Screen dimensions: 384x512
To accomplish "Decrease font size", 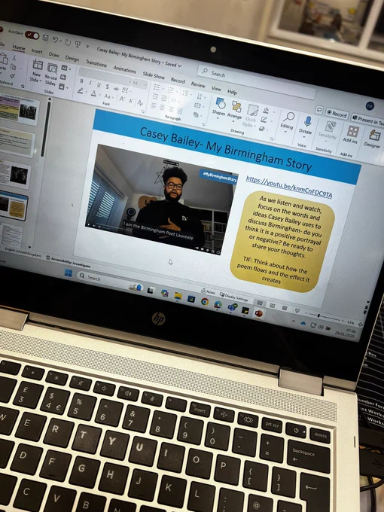I will click(130, 101).
